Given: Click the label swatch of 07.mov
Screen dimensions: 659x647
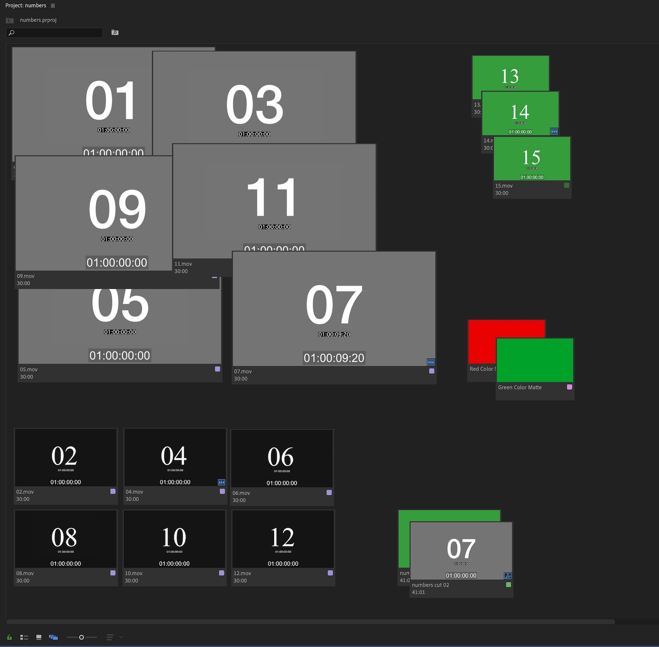Looking at the screenshot, I should tap(432, 371).
